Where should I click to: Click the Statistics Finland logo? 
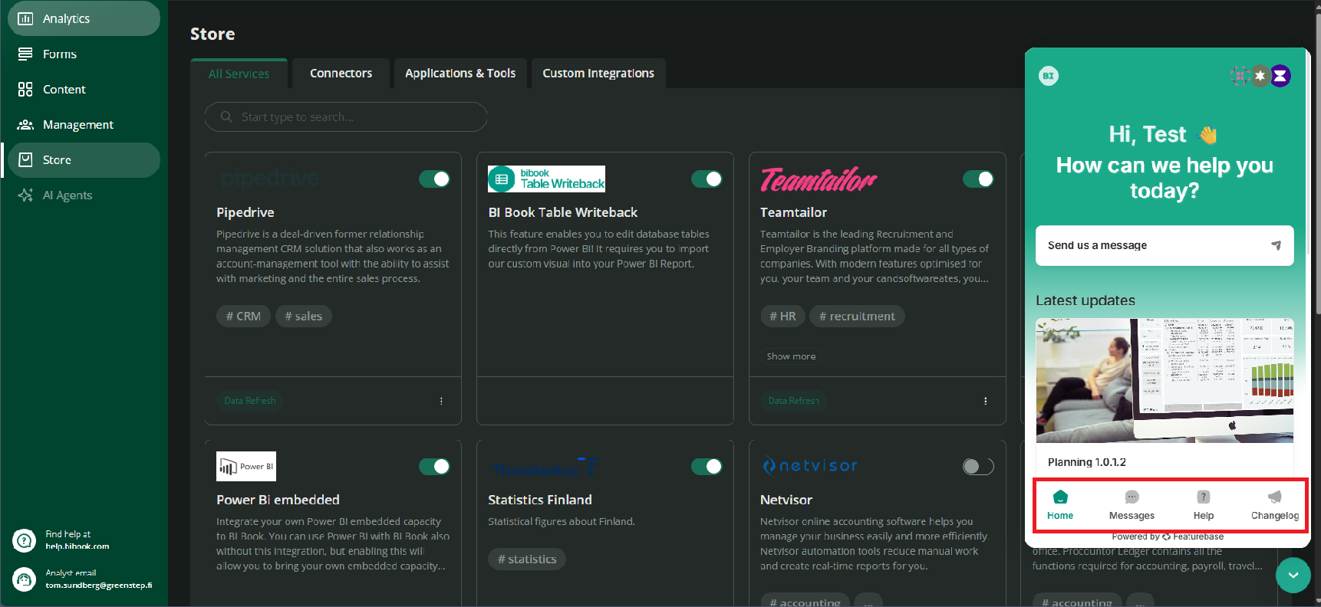click(x=545, y=467)
